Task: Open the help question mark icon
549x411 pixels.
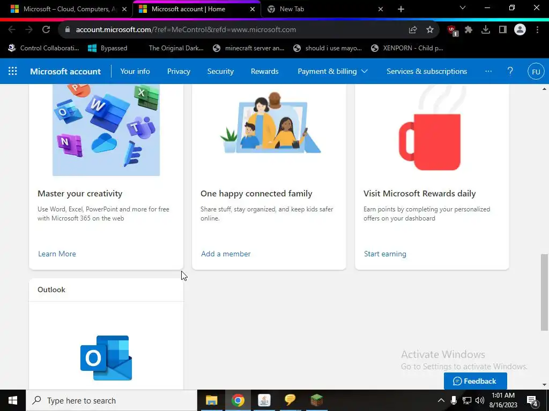Action: 510,71
